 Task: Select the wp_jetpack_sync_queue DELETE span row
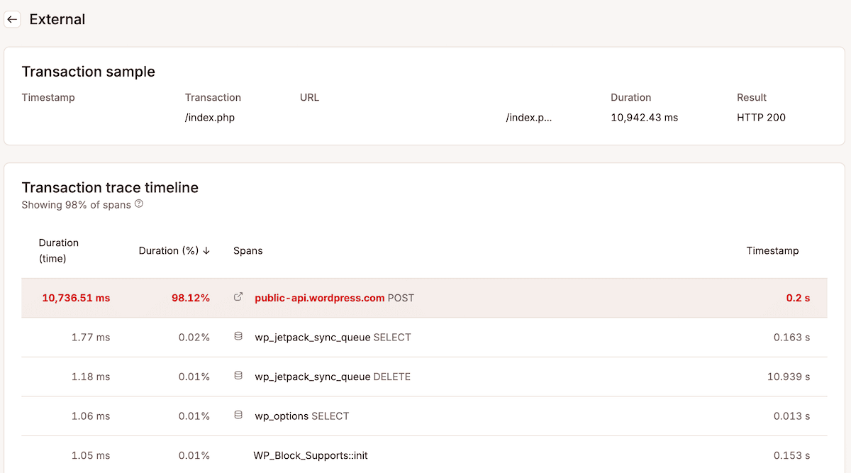click(x=333, y=376)
